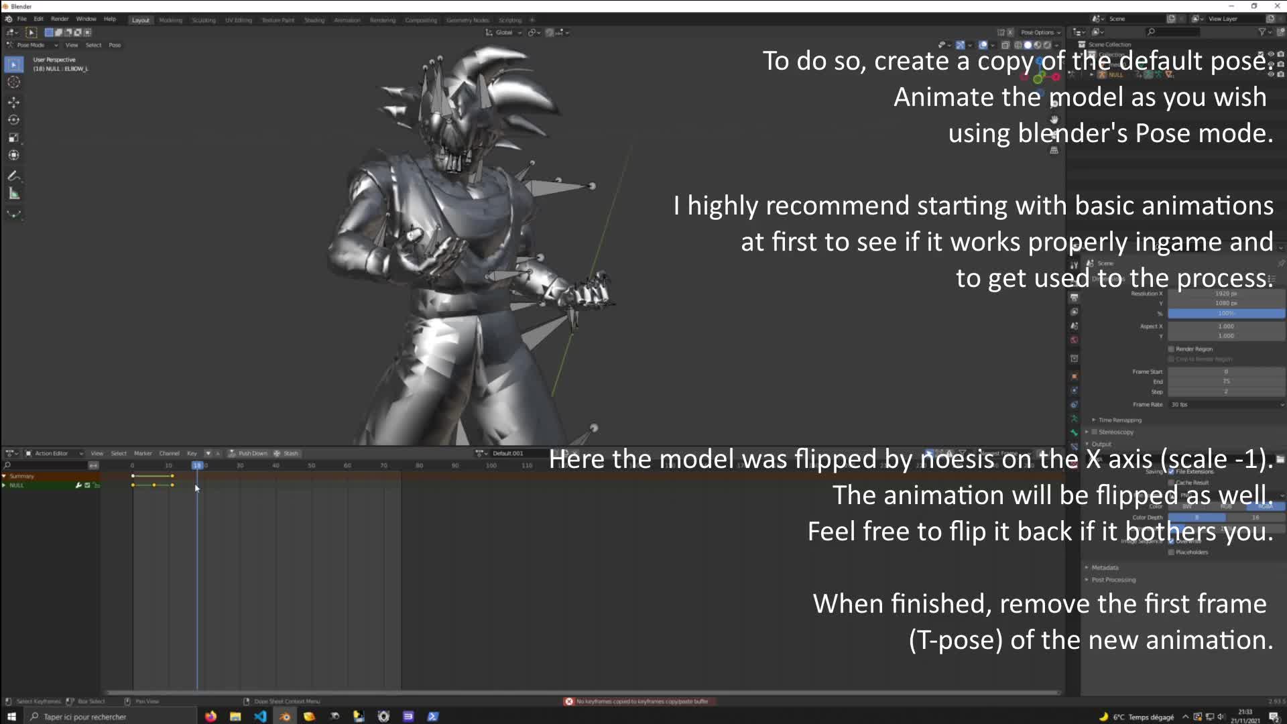Toggle the NULL channel enable checkbox

coord(87,485)
